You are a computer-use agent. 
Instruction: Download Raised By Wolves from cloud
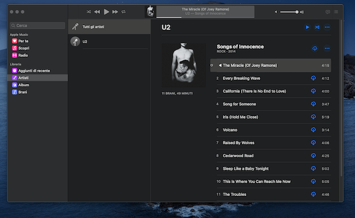(x=313, y=143)
